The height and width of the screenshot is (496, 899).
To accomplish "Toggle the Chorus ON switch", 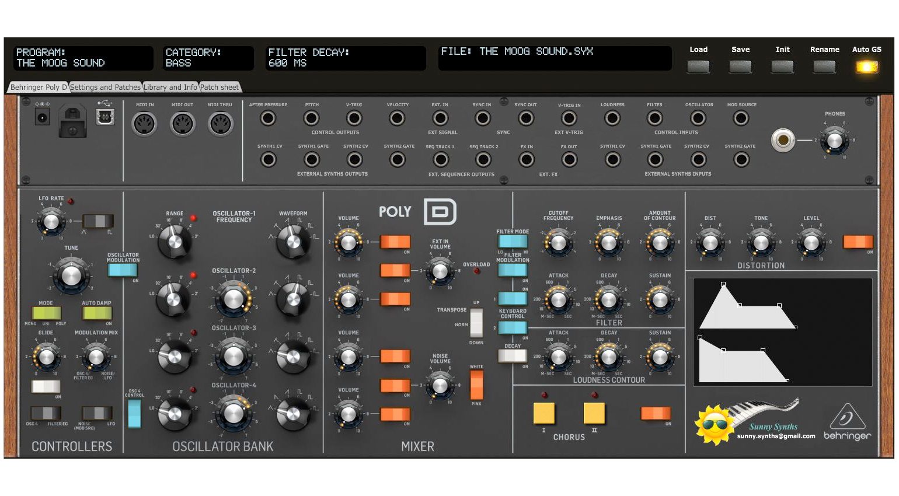I will [656, 413].
